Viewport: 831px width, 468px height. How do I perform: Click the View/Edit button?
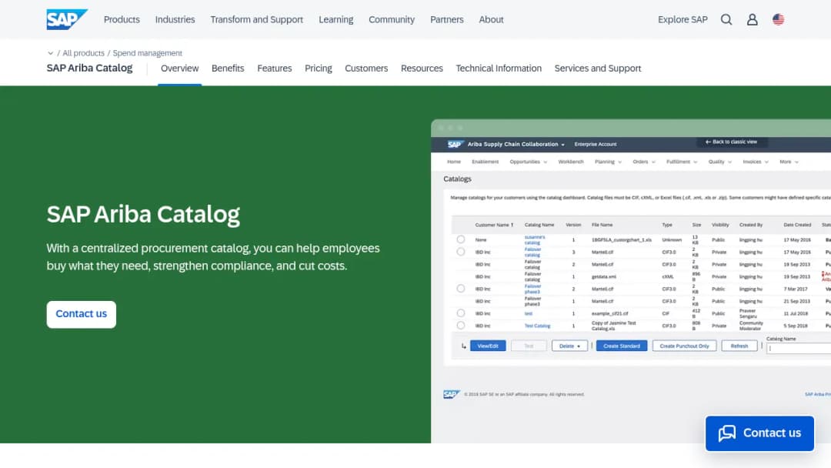(488, 346)
